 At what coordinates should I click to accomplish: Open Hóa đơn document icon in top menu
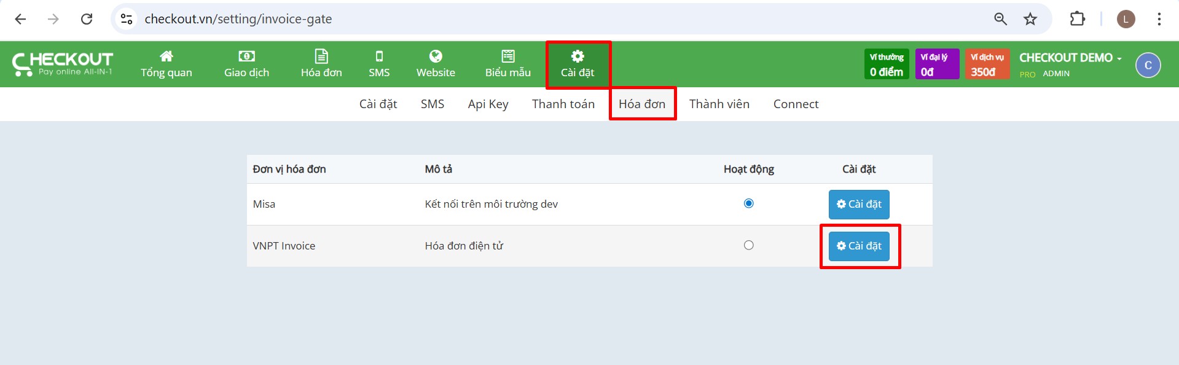pyautogui.click(x=321, y=64)
